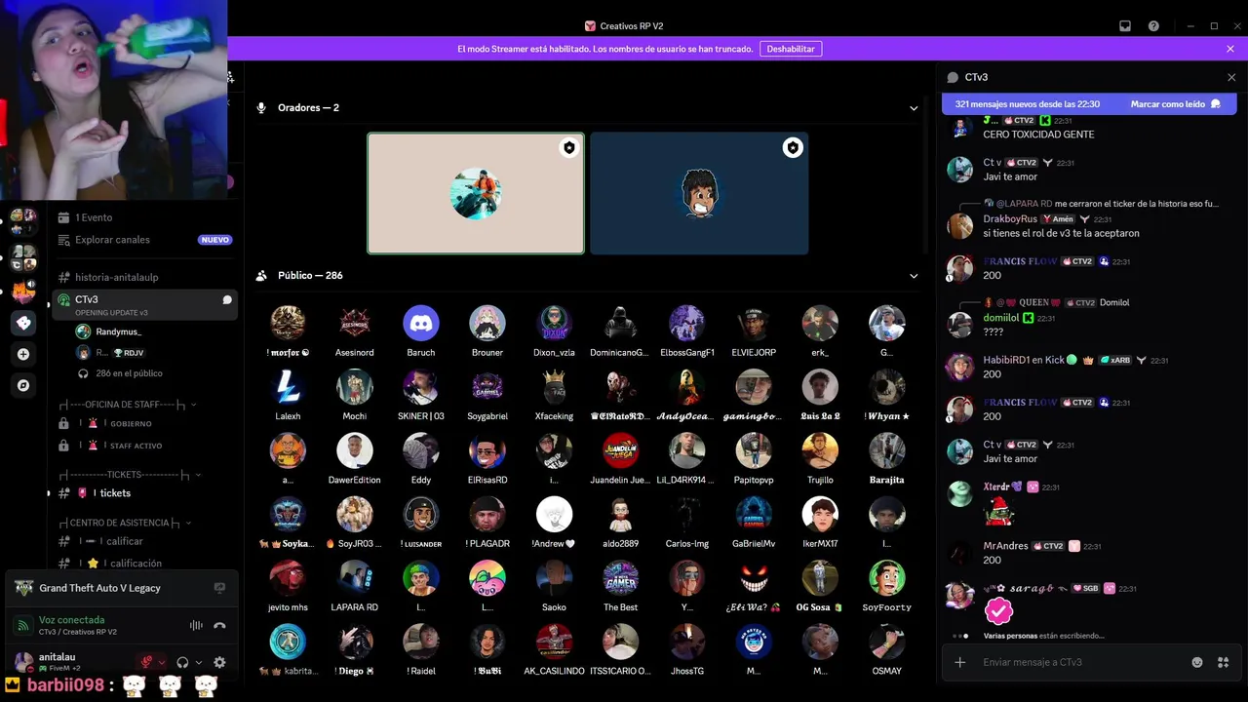Open headphones output options dropdown arrow

199,662
